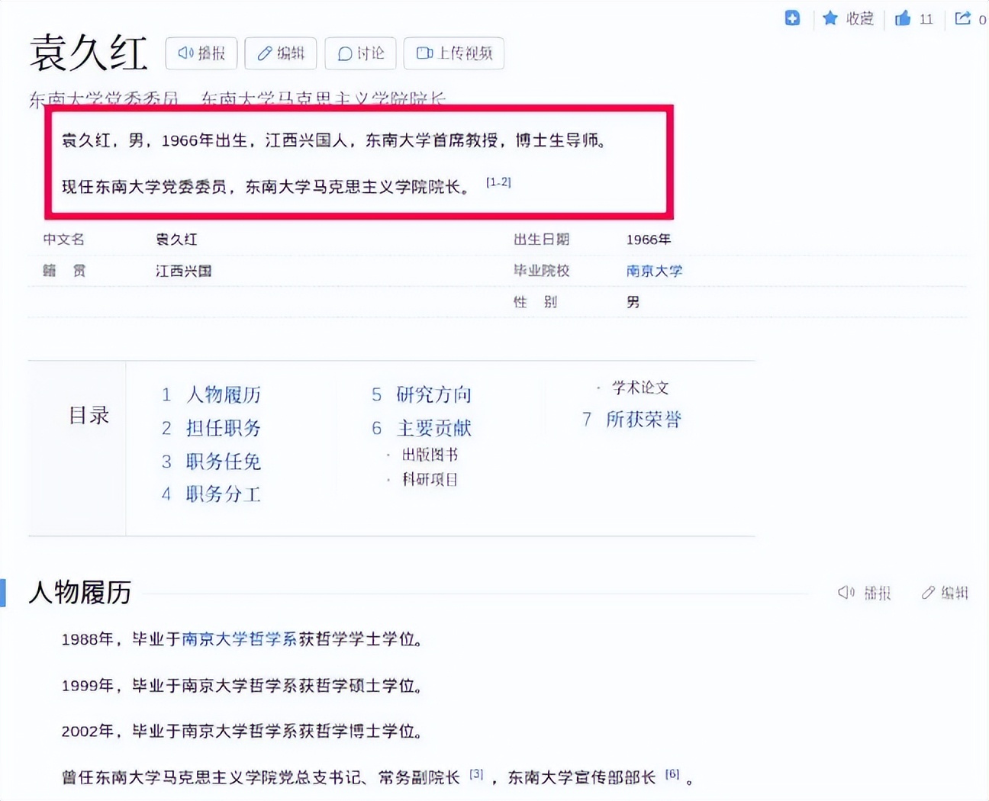The image size is (989, 801).
Task: Click the blue square plus icon
Action: pyautogui.click(x=791, y=18)
